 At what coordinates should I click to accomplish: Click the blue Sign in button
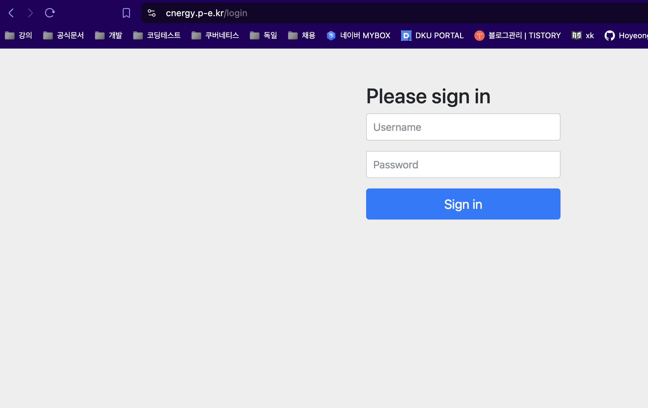(x=463, y=204)
